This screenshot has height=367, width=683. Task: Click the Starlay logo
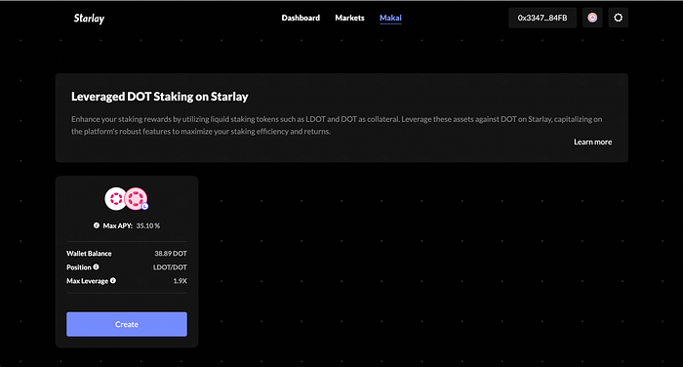pyautogui.click(x=89, y=19)
